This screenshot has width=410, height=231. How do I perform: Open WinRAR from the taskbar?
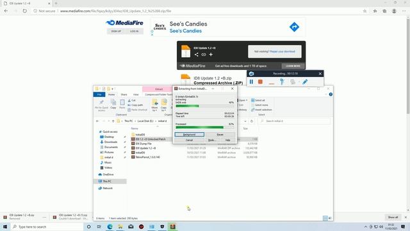tap(172, 227)
